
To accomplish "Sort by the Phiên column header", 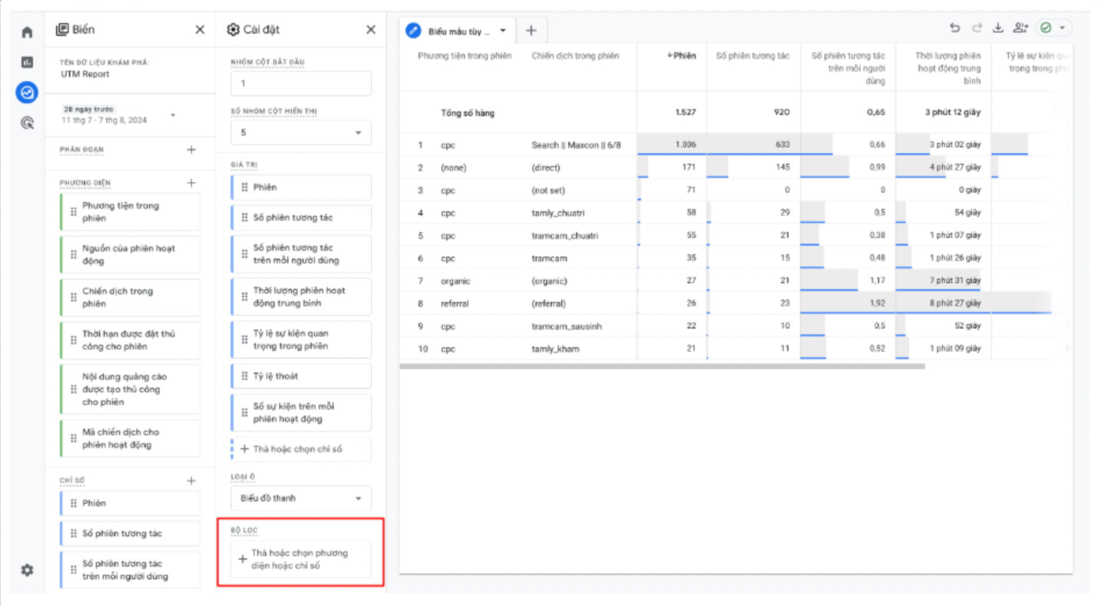I will pyautogui.click(x=681, y=56).
